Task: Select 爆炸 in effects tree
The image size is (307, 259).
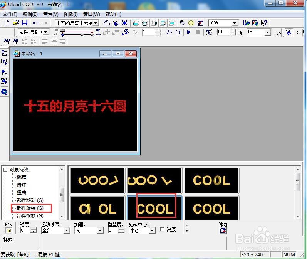Action: (21, 185)
